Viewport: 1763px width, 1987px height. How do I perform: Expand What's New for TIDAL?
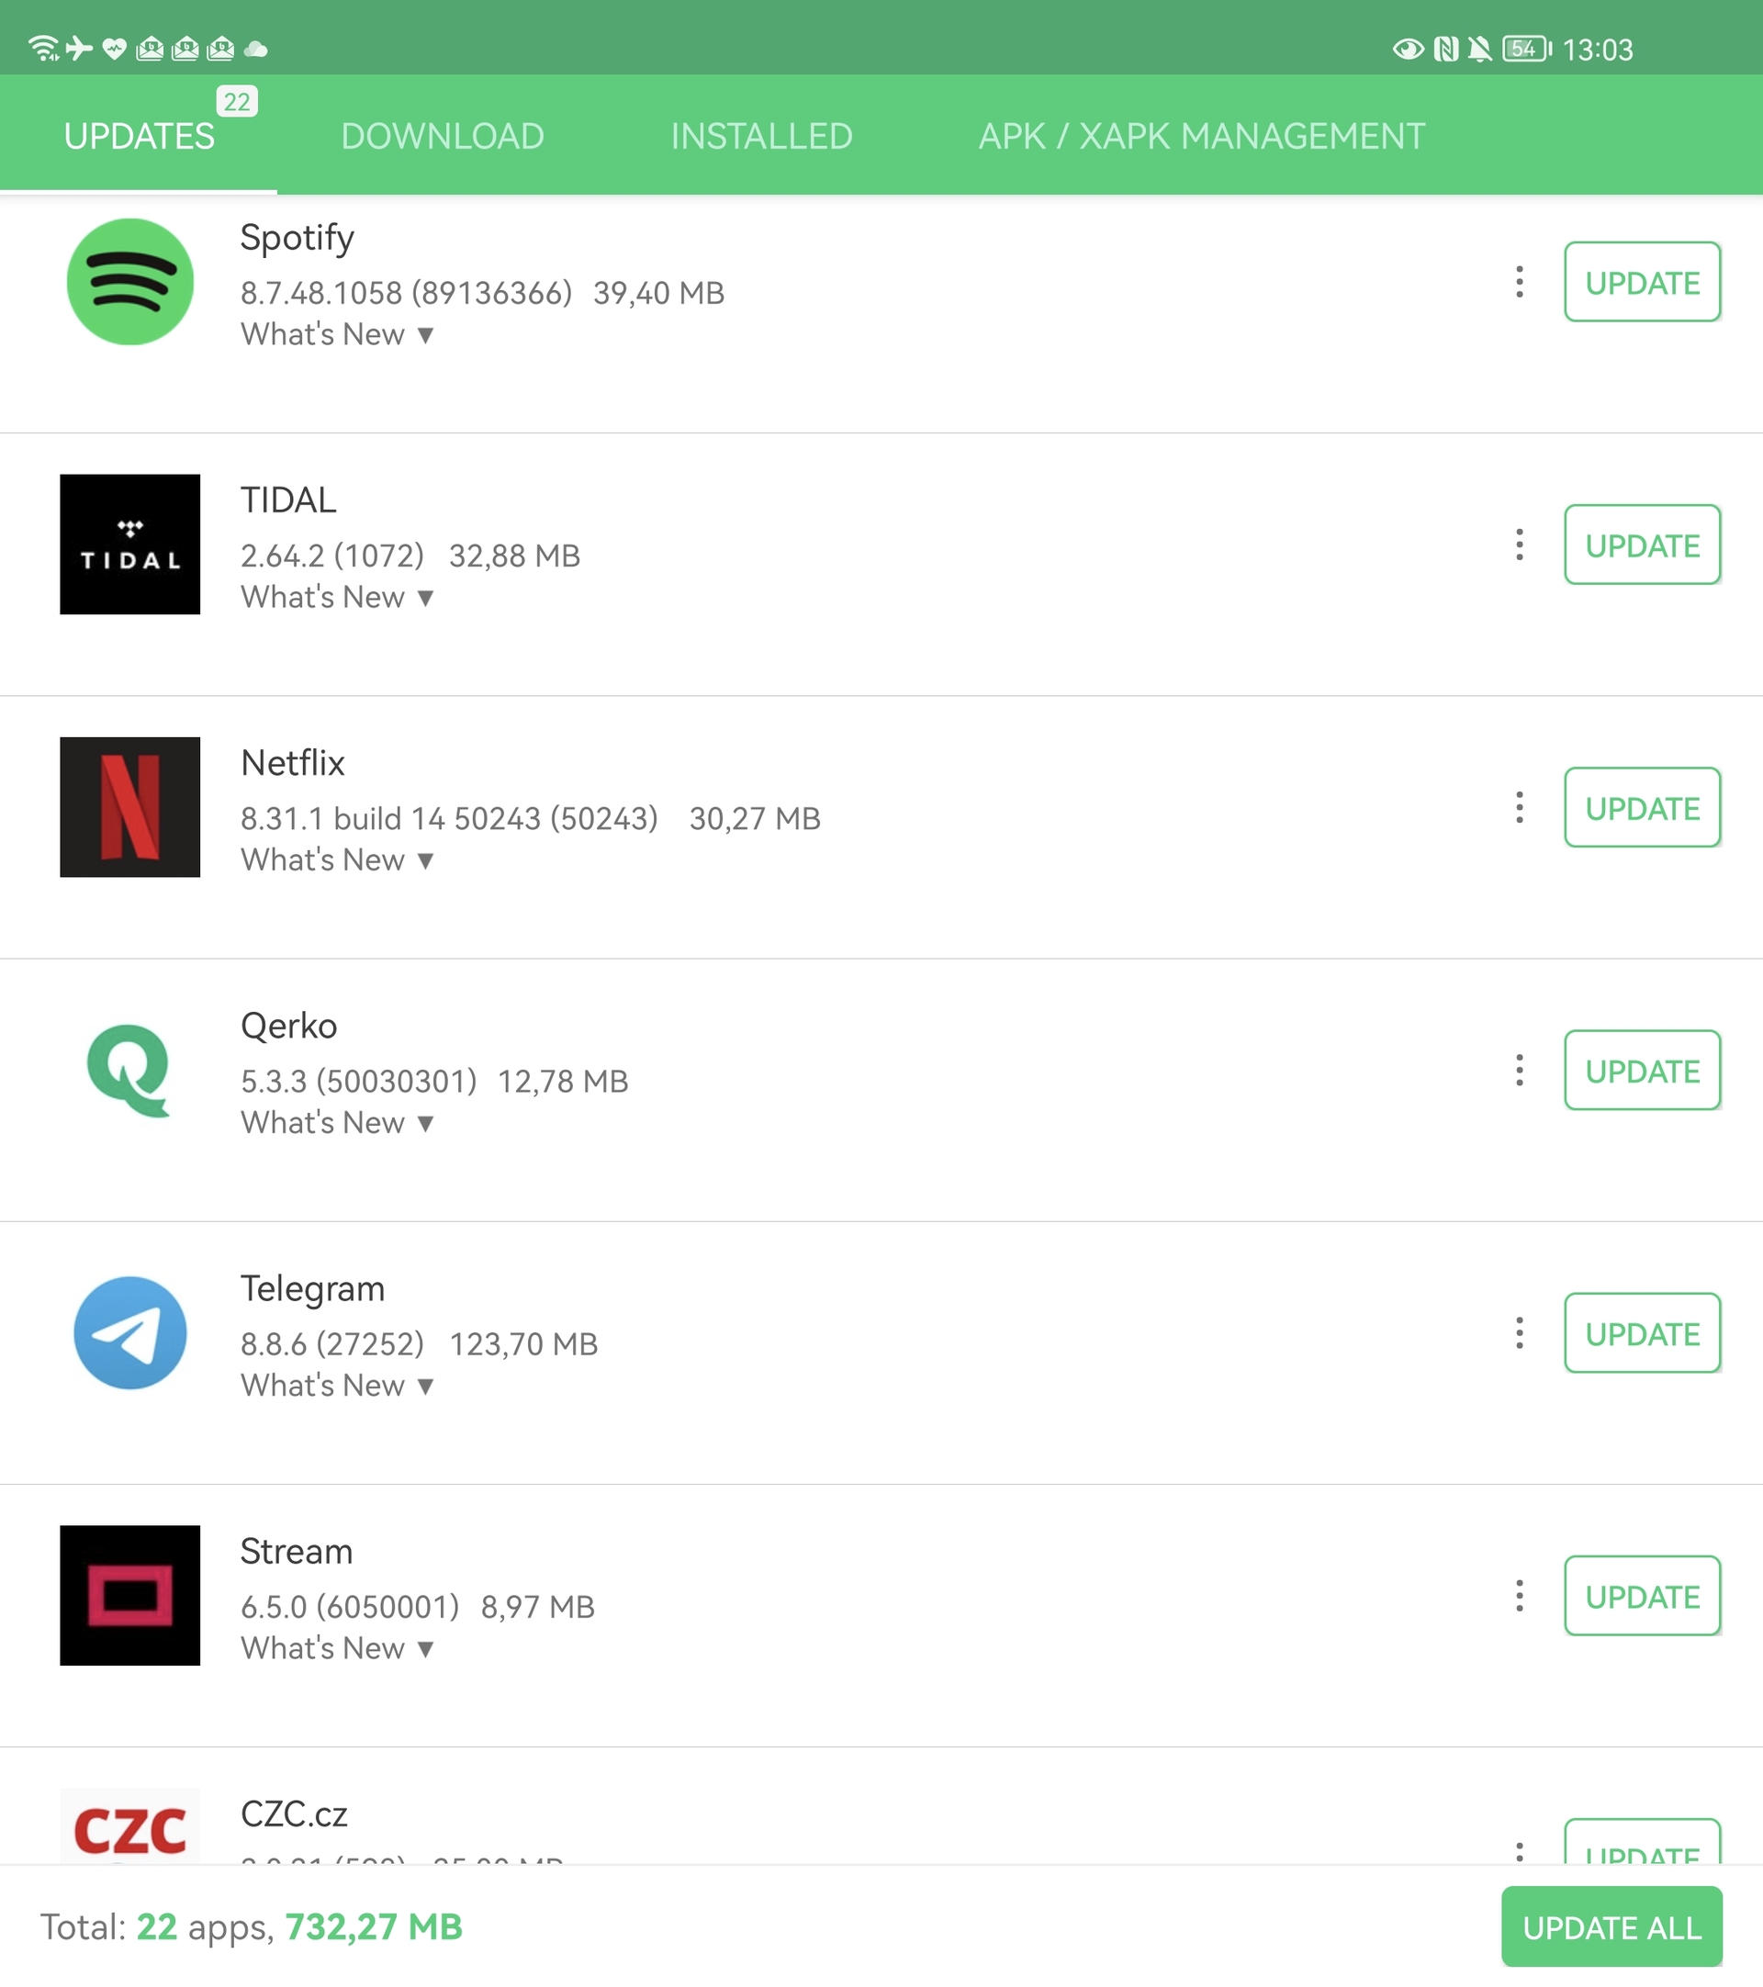click(x=336, y=597)
